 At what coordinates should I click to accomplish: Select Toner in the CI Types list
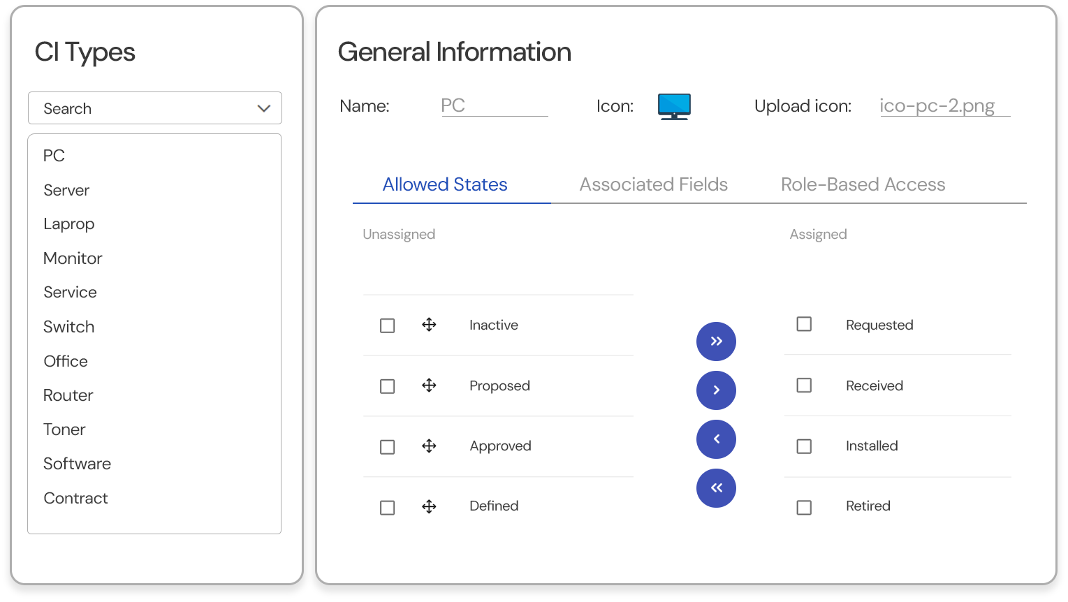(64, 430)
